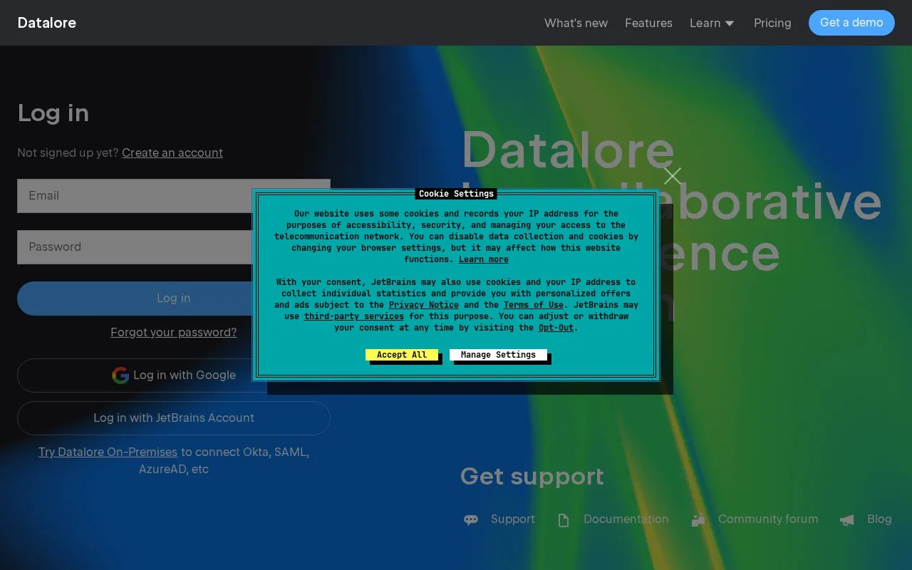This screenshot has width=912, height=570.
Task: Open the Learn more cookie link
Action: pos(484,259)
